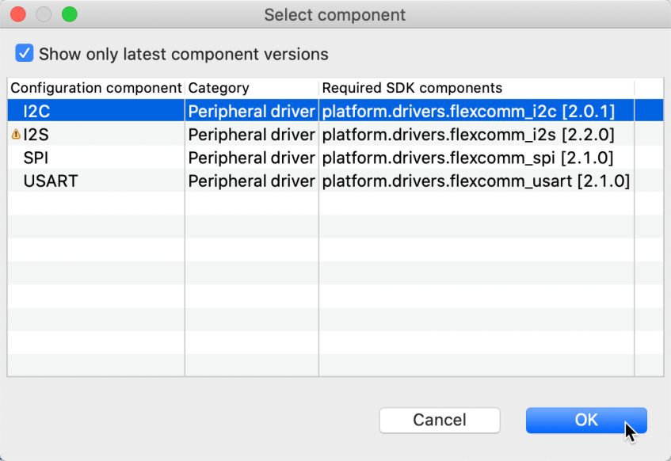Click platform.drivers.flexcomm_spi [2.1.0] cell
The width and height of the screenshot is (671, 461).
(x=467, y=158)
